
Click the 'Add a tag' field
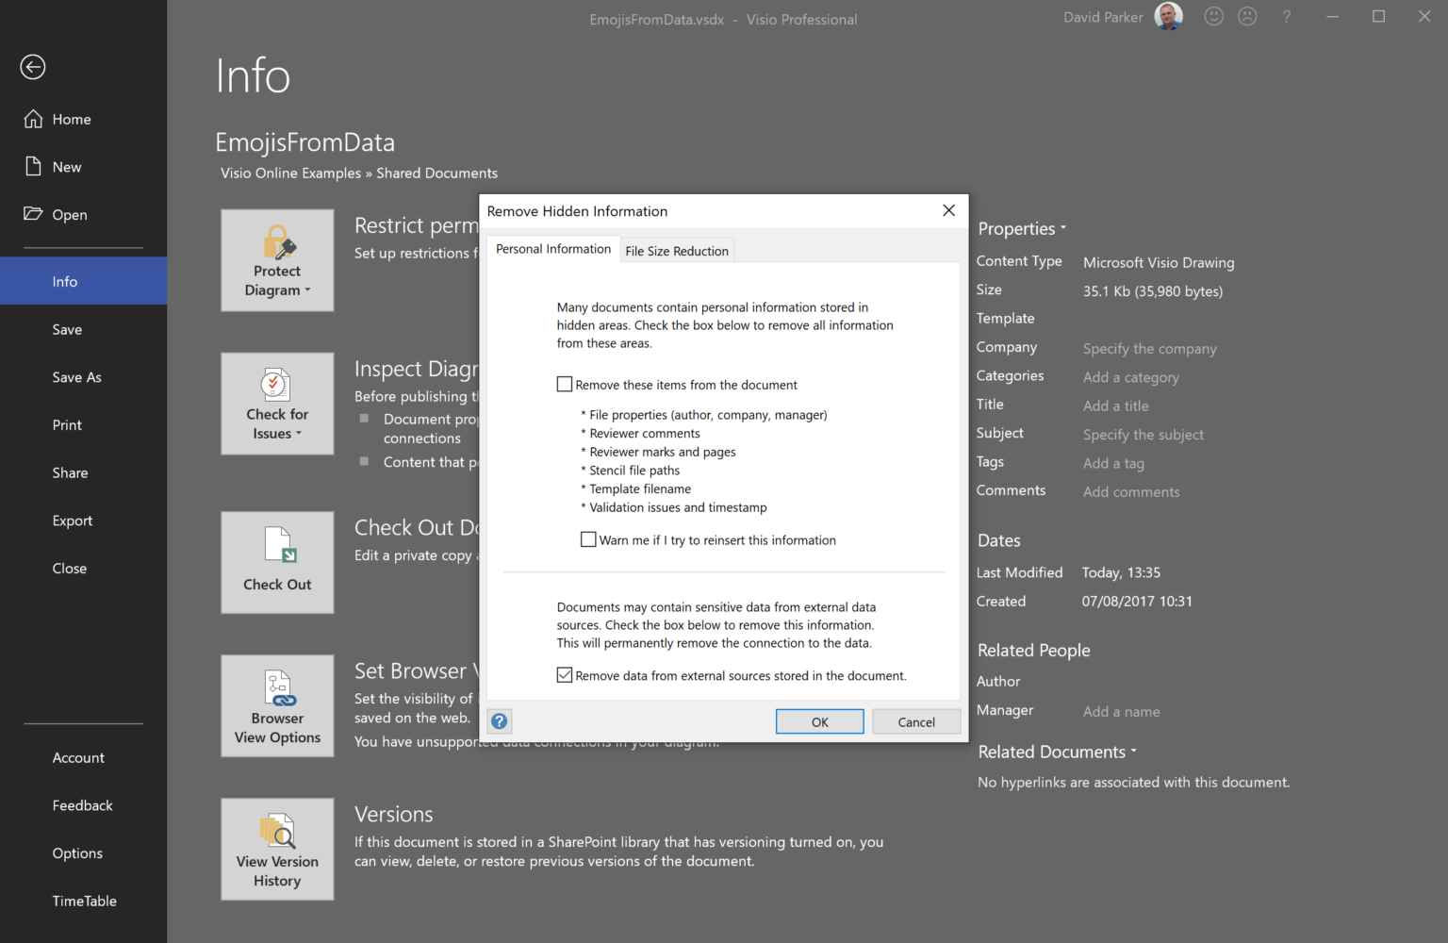(x=1113, y=463)
